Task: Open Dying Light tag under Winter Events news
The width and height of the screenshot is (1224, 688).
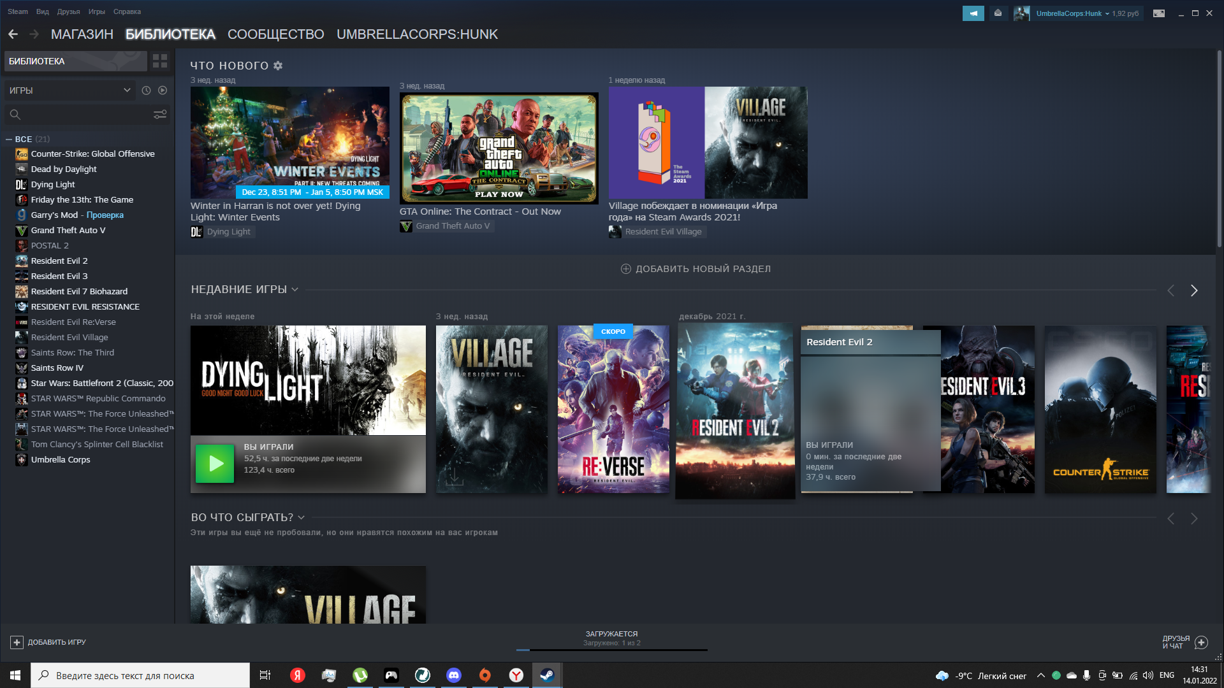Action: [222, 232]
